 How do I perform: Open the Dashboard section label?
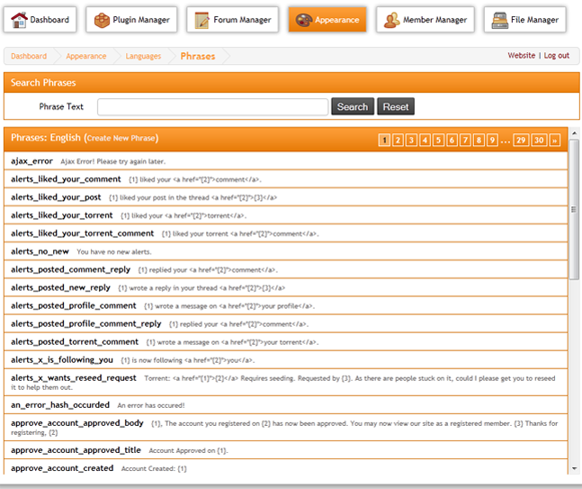(49, 20)
